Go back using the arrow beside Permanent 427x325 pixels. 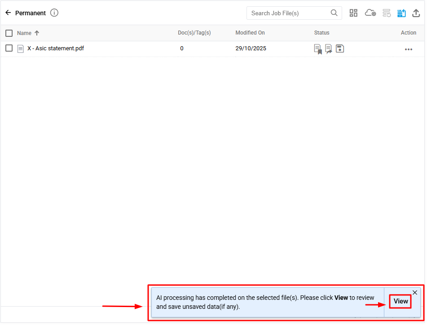click(x=8, y=13)
